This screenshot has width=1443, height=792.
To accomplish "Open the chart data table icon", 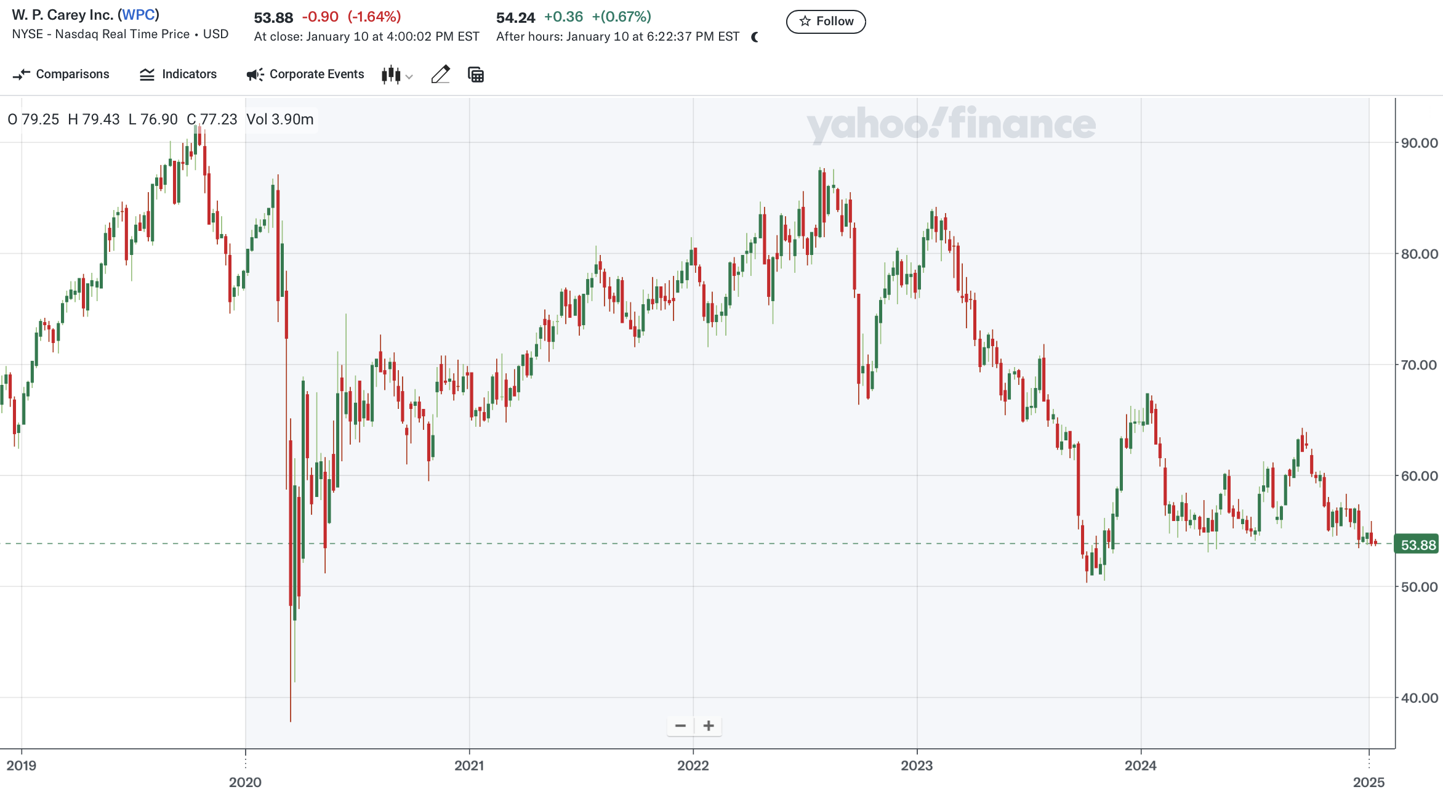I will (x=476, y=75).
